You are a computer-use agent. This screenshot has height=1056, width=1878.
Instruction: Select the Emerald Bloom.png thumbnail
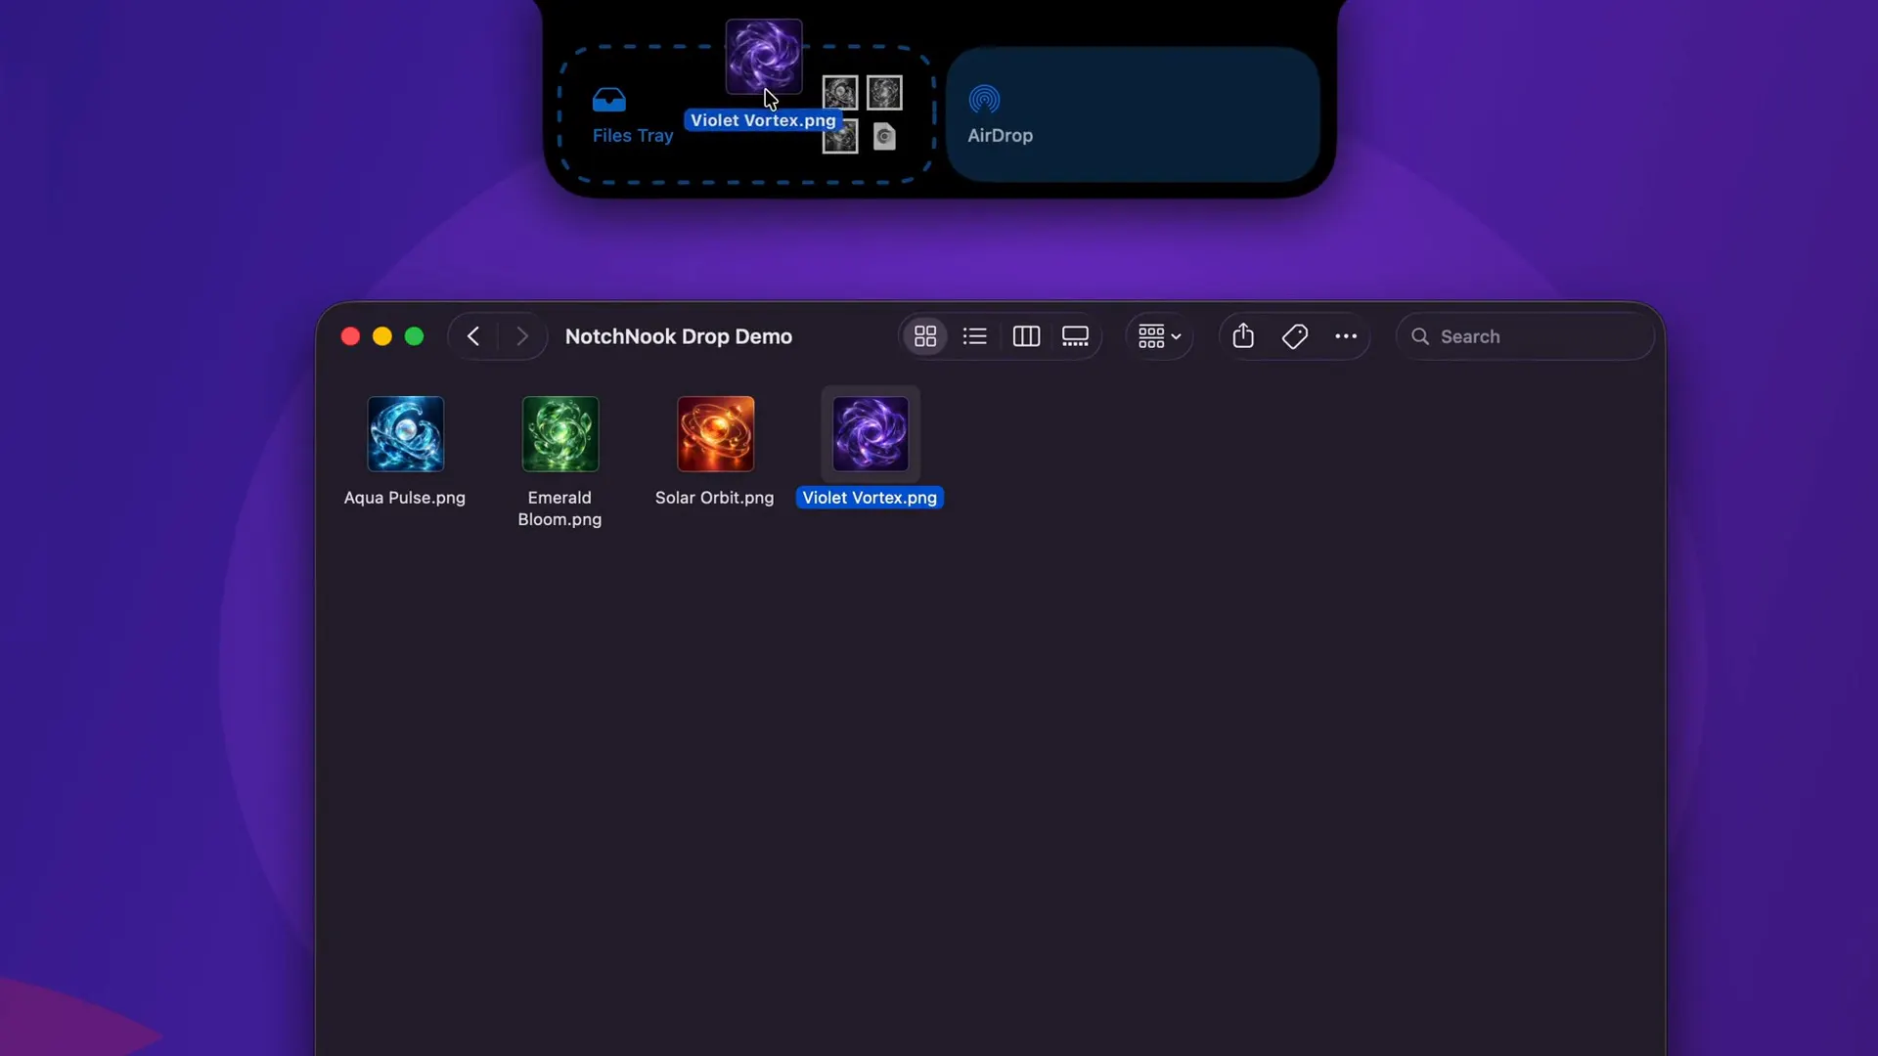(x=560, y=433)
